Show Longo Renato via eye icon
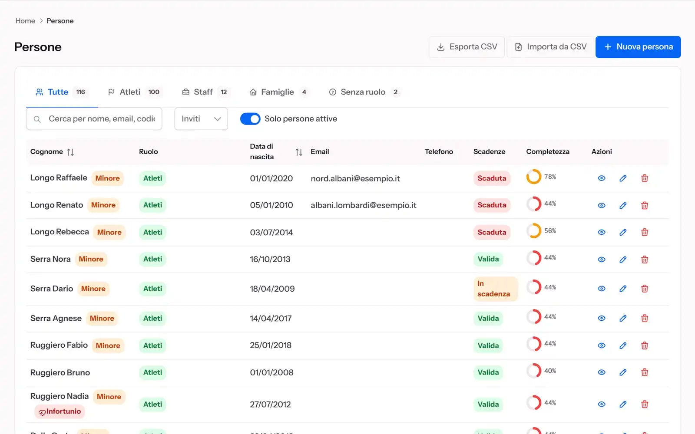695x434 pixels. 601,205
